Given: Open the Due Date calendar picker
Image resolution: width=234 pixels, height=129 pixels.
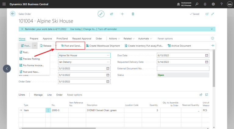Looking at the screenshot, I should pos(207,55).
